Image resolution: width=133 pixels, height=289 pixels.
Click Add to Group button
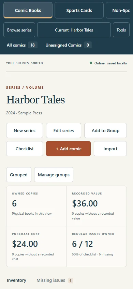[x=105, y=130]
